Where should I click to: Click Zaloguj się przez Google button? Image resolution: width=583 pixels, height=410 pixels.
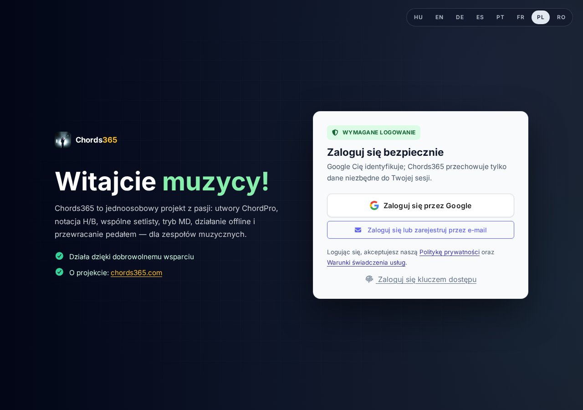point(420,205)
